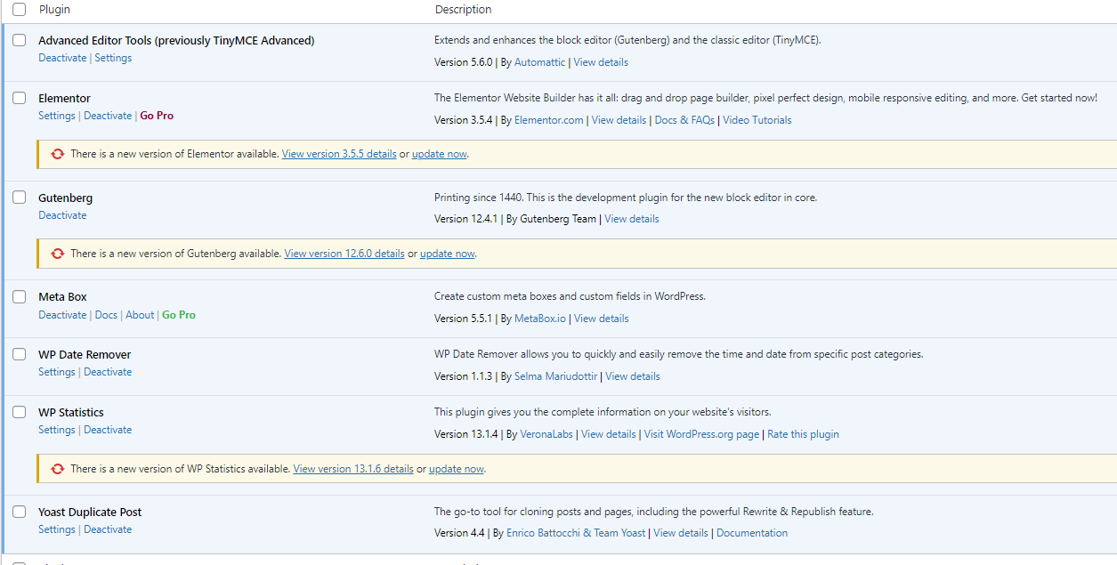
Task: Click the WP Statistics plugin name
Action: click(x=71, y=412)
